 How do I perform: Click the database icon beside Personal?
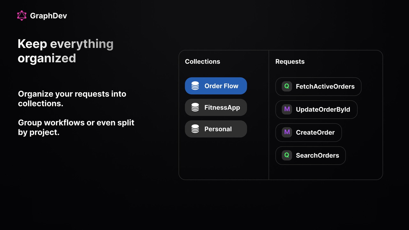tap(195, 129)
